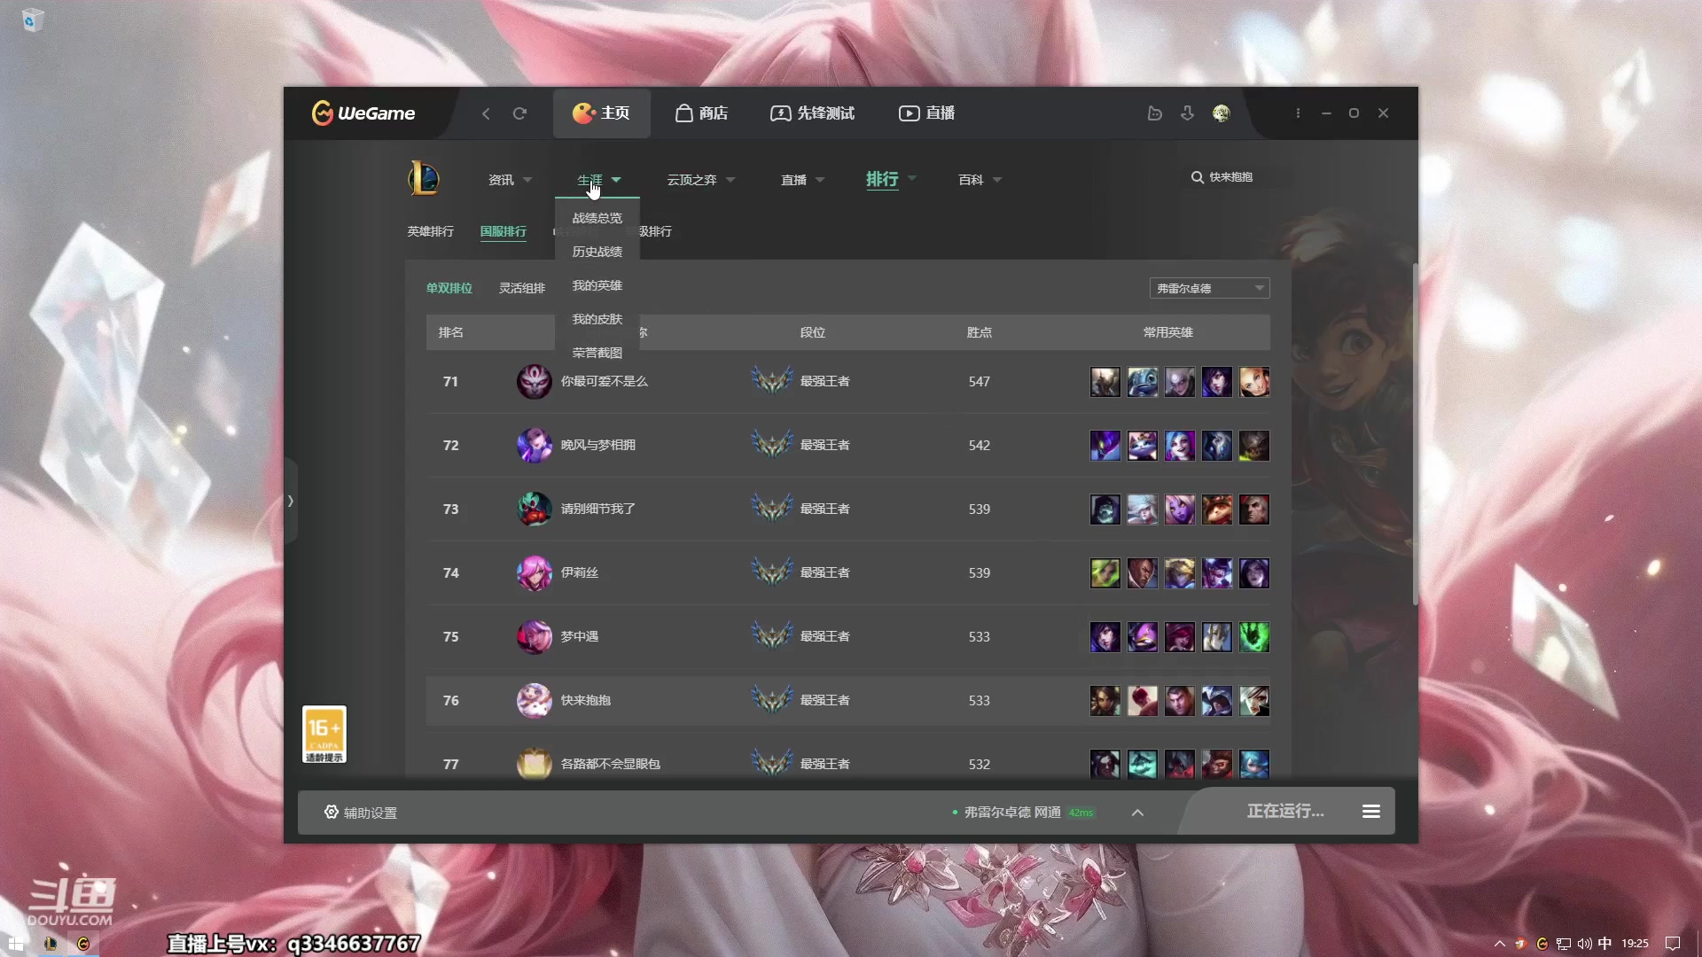Go back with the left arrow icon

(486, 113)
